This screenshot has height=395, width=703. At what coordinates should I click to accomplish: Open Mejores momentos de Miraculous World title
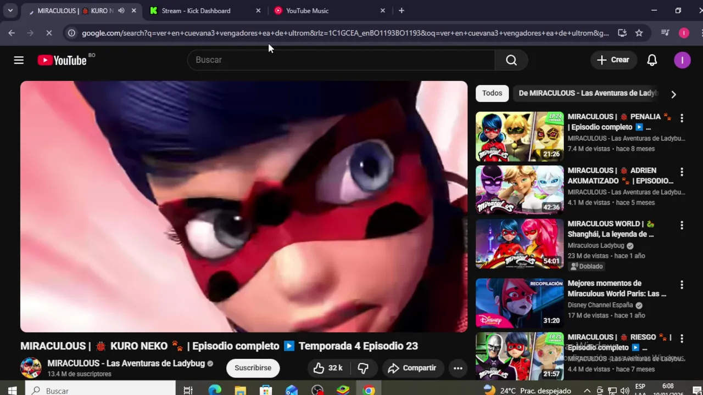point(617,289)
